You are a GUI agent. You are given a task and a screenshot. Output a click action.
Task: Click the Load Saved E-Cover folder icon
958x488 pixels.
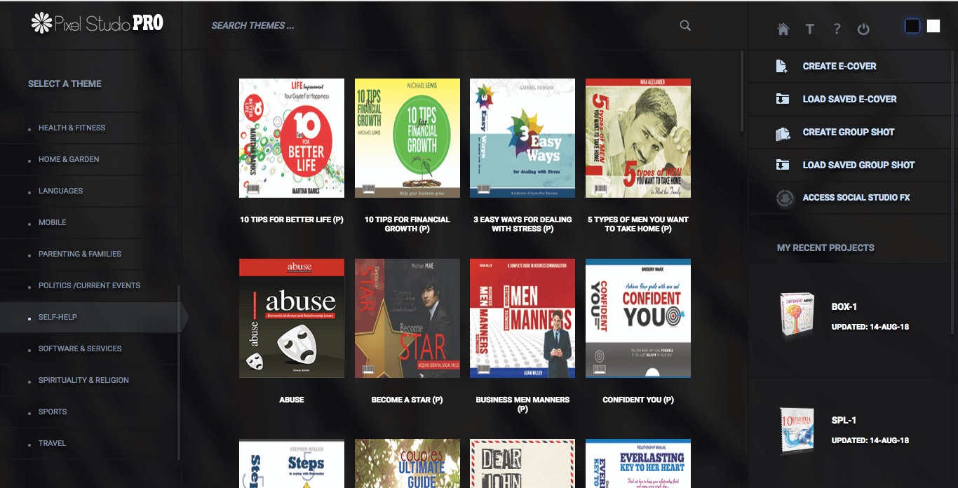(x=782, y=99)
